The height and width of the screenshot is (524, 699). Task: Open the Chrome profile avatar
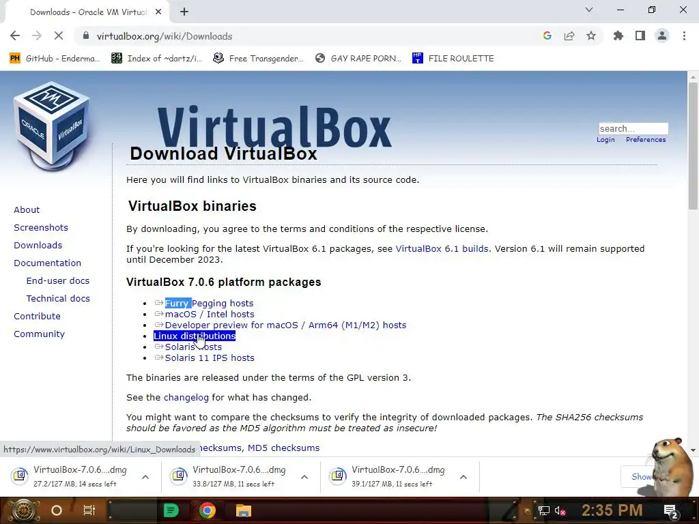pos(662,36)
